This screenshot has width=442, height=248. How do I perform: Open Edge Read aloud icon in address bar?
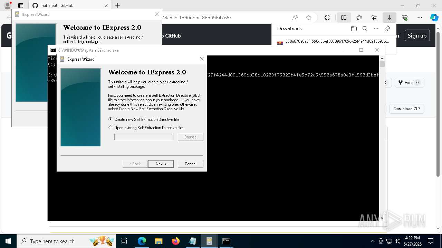click(295, 18)
